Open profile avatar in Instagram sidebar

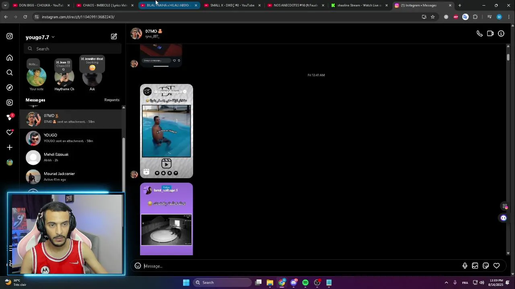tap(10, 162)
